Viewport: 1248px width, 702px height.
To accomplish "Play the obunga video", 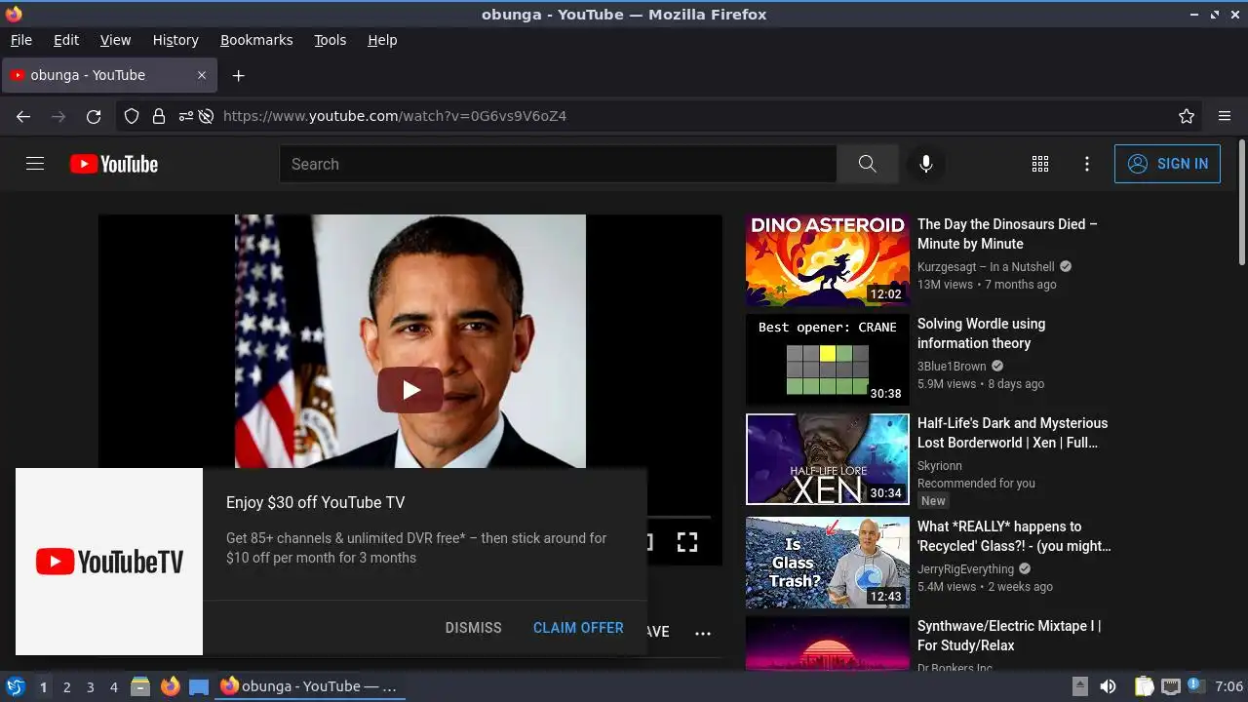I will click(410, 390).
